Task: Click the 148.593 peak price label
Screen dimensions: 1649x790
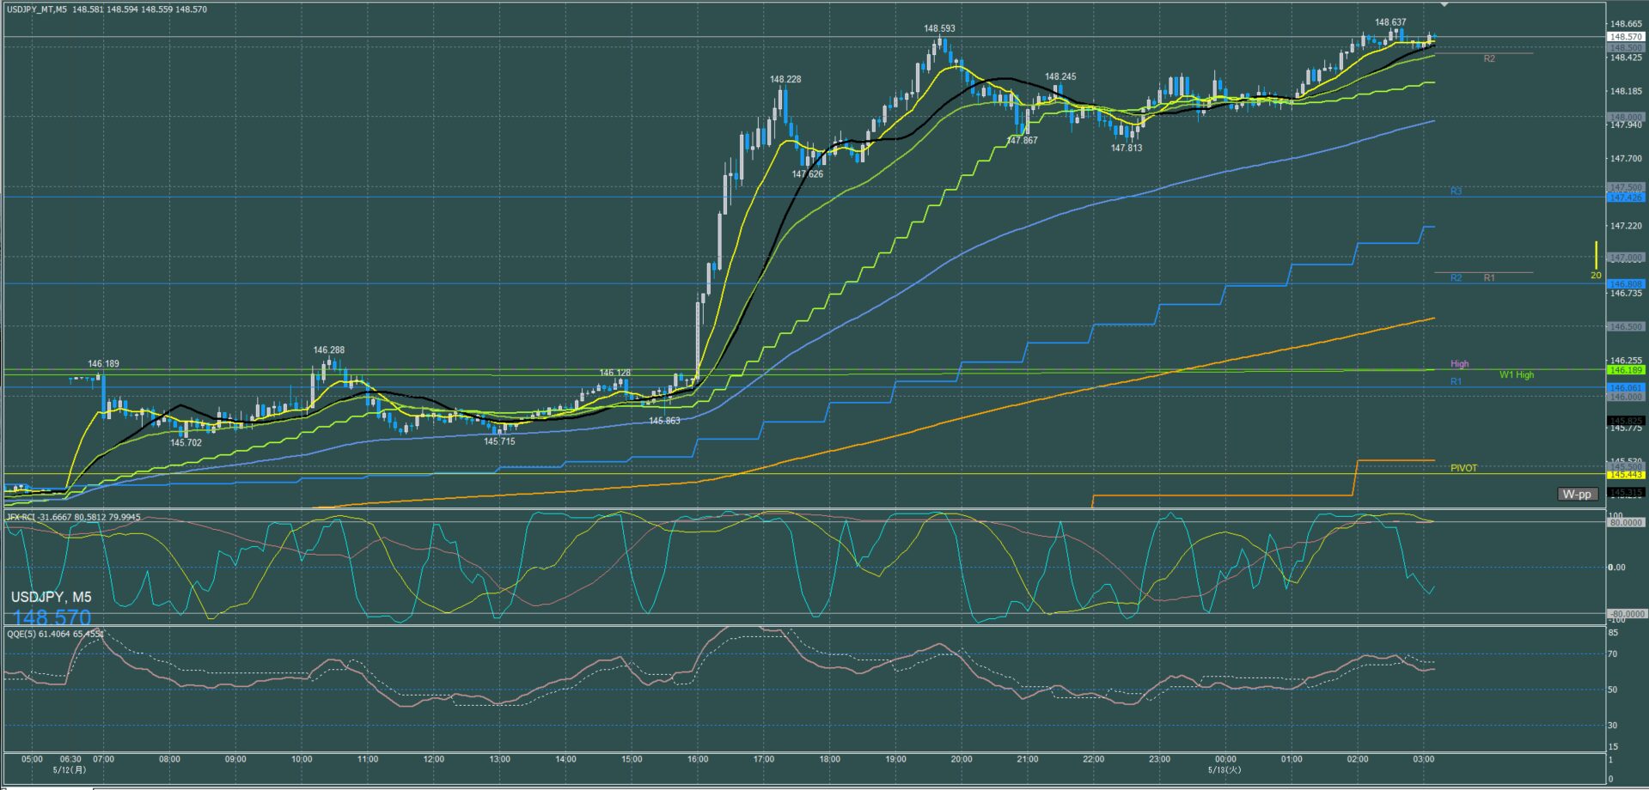Action: point(939,28)
